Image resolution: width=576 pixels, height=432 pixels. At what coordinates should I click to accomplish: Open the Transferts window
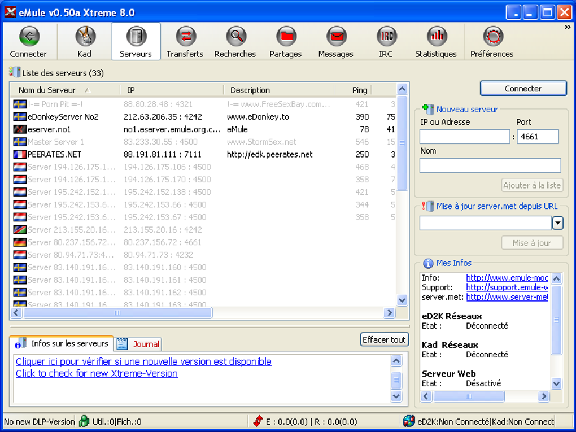[185, 42]
